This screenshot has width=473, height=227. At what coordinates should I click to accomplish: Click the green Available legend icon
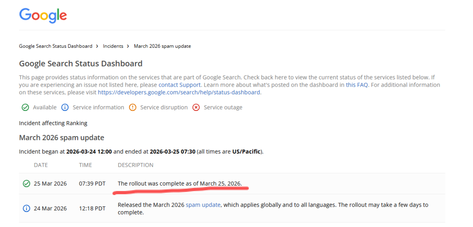[25, 108]
